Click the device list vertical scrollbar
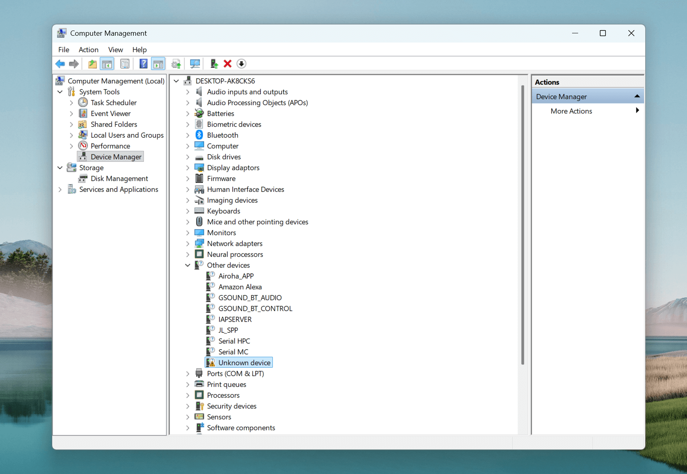 tap(522, 225)
